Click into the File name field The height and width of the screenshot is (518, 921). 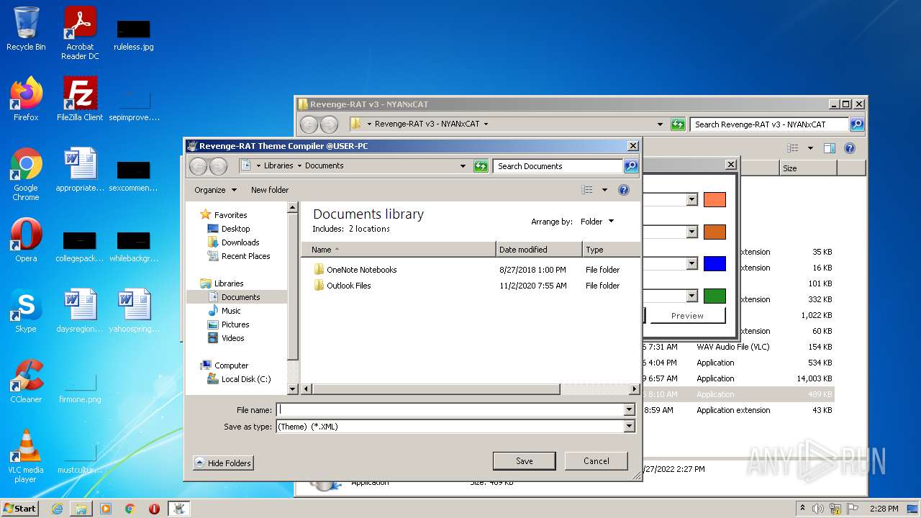pos(450,410)
